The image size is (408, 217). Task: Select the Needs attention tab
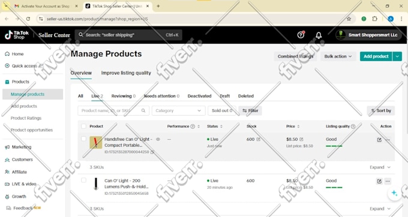pyautogui.click(x=161, y=96)
